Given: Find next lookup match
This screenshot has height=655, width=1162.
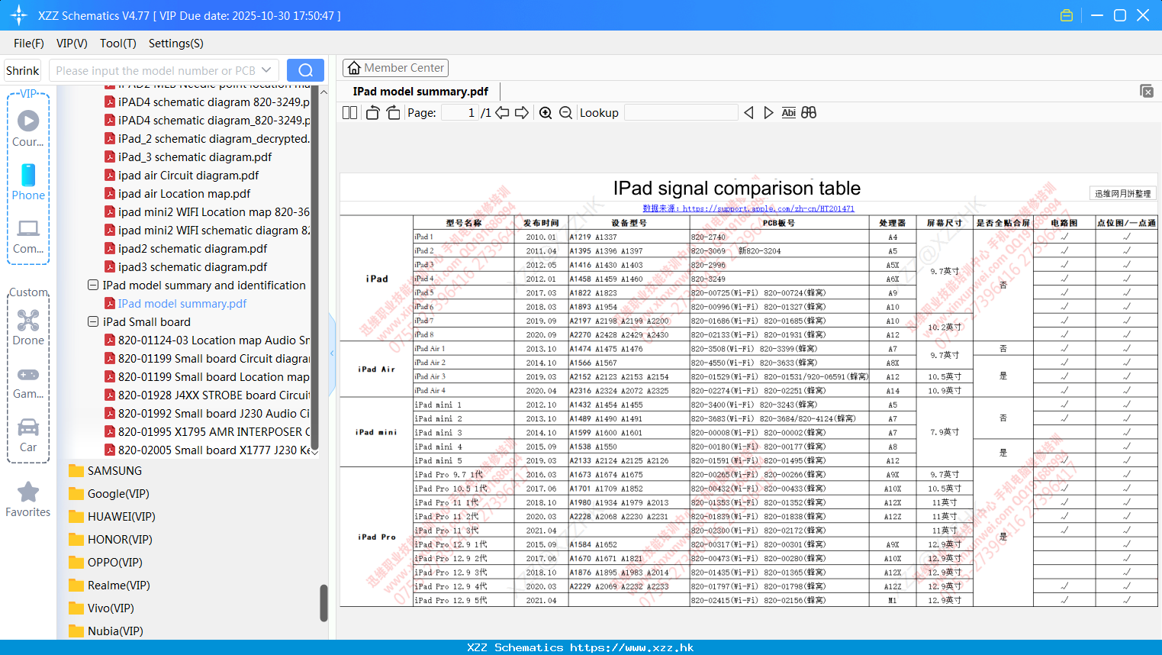Looking at the screenshot, I should [768, 113].
